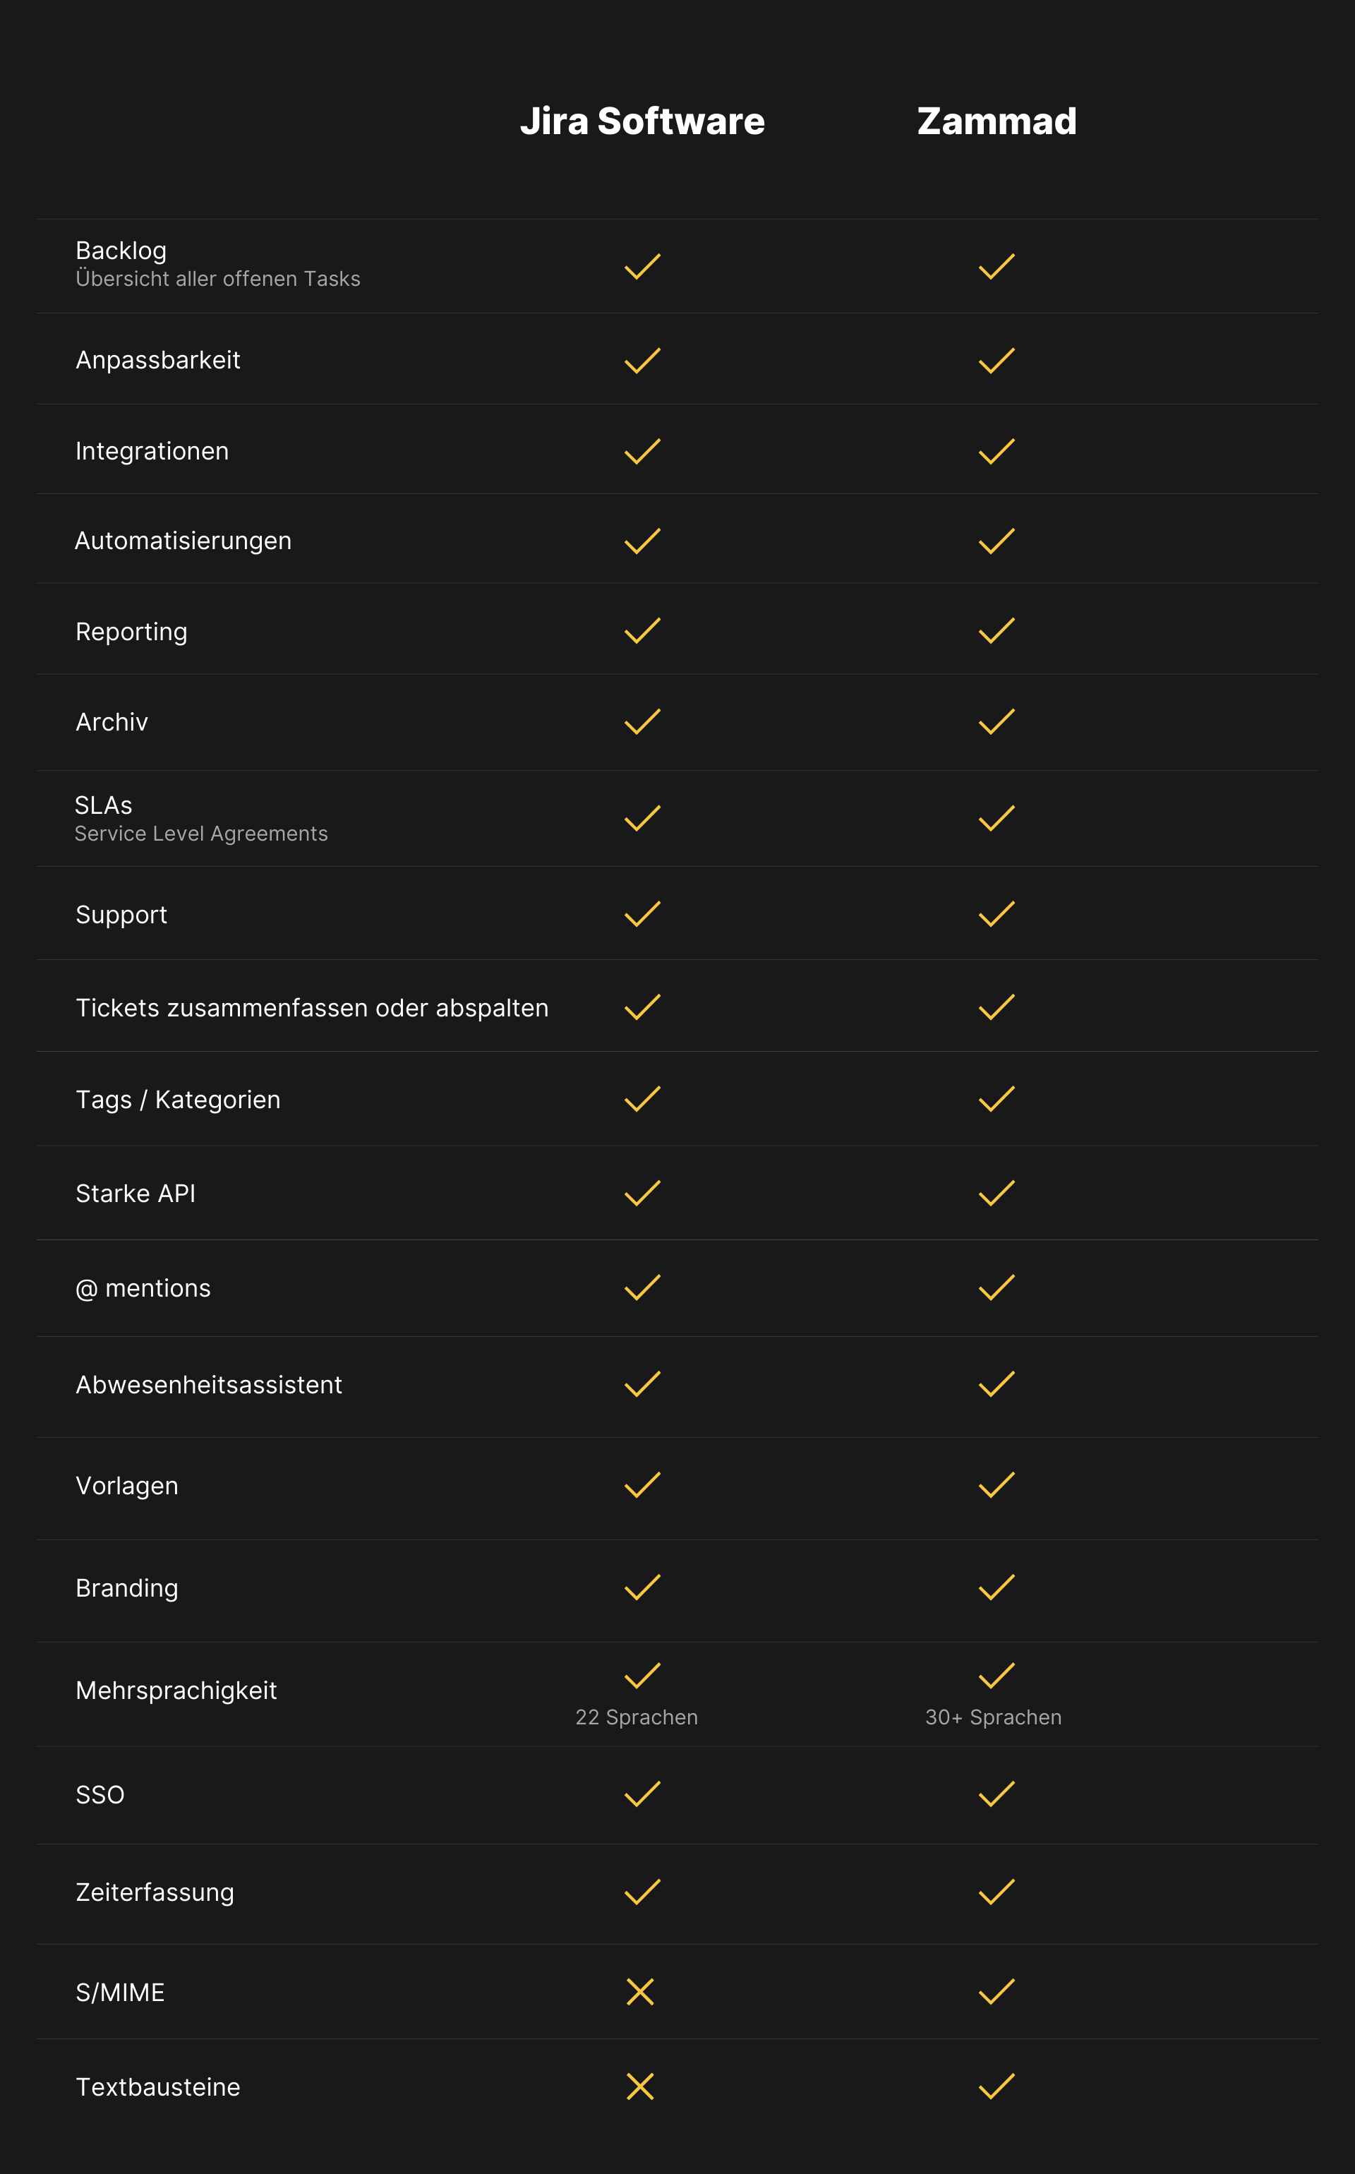
Task: Click Zammad's SSO checkmark
Action: coord(996,1794)
